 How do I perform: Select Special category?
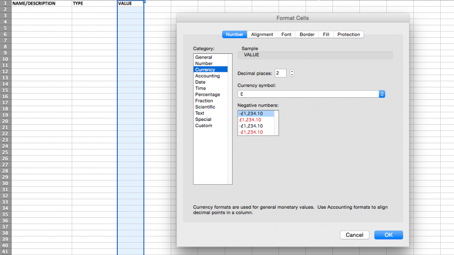(x=210, y=119)
